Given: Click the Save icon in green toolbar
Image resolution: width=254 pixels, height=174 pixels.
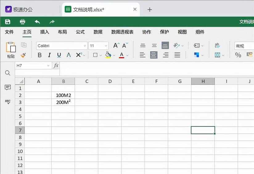Looking at the screenshot, I should (x=8, y=22).
